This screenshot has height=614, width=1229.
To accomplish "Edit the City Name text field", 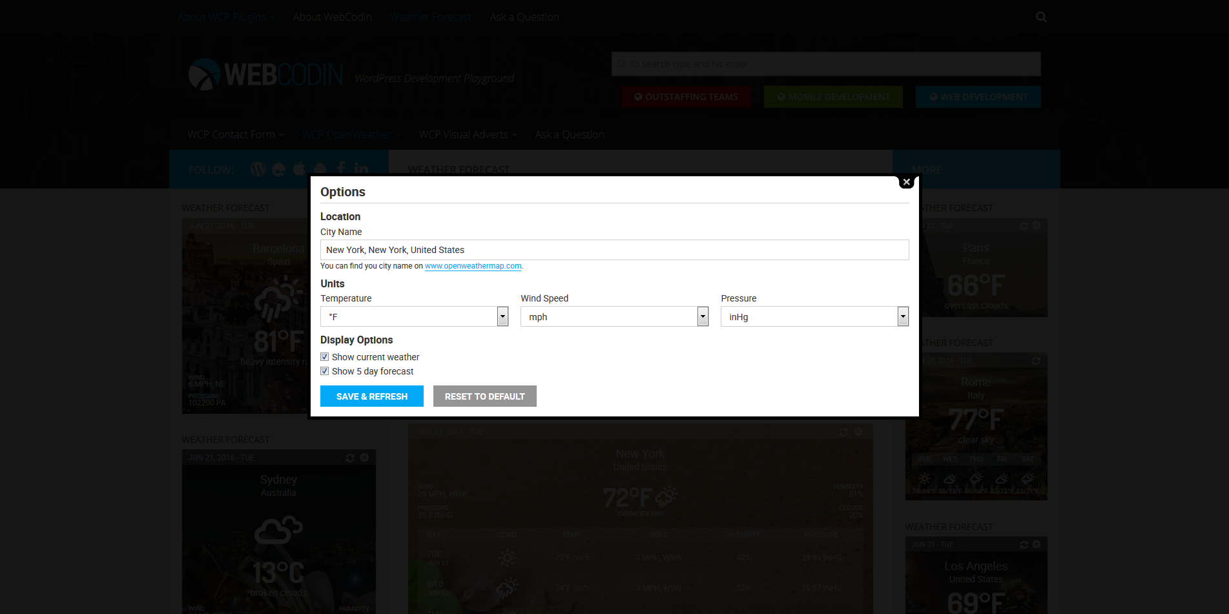I will (x=615, y=250).
